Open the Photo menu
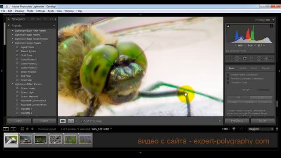281x158 pixels. coord(30,11)
